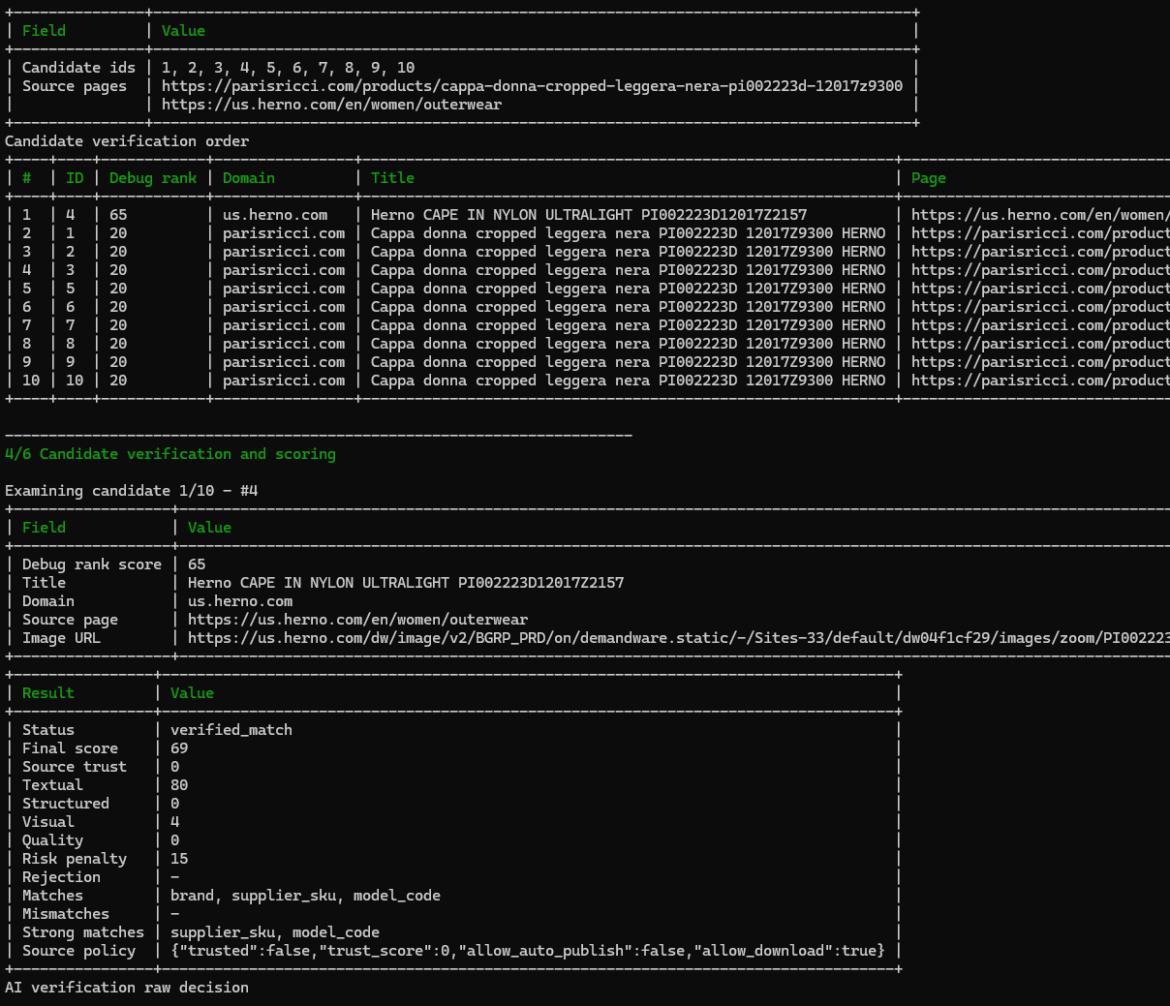Open the parisricci page link in row number 10
This screenshot has height=1006, width=1170.
[1040, 381]
